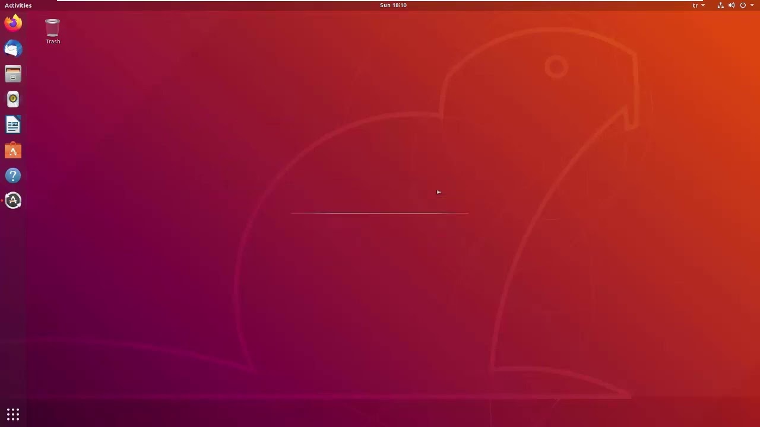This screenshot has height=427, width=760.
Task: Launch Software Updater from the dock
Action: (13, 200)
